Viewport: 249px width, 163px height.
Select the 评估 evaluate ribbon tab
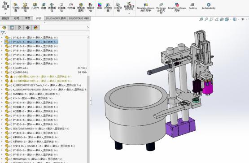tap(39, 18)
